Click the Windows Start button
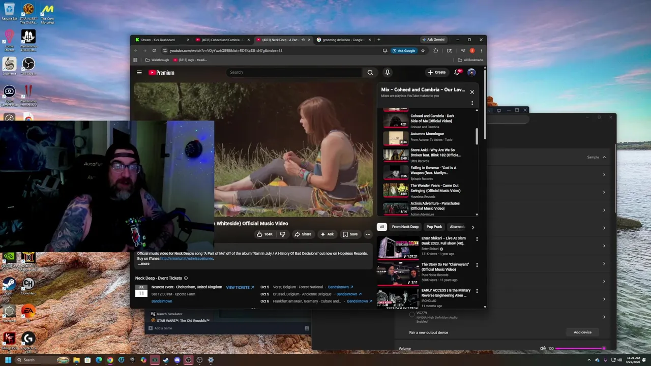651x366 pixels. click(x=8, y=360)
